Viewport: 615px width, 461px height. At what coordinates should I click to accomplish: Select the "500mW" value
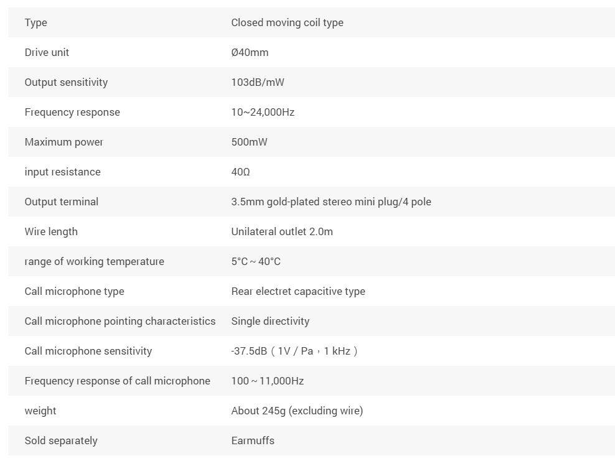[x=249, y=142]
